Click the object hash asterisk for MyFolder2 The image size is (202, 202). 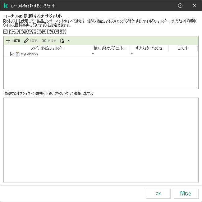tap(131, 54)
